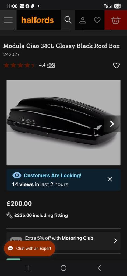The image size is (127, 276).
Task: Tap the Android recent apps button
Action: 28,268
